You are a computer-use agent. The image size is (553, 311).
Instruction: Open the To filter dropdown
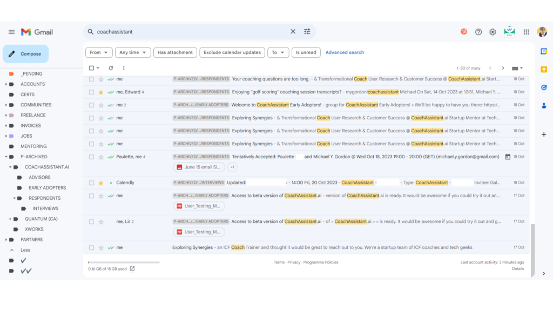coord(278,52)
